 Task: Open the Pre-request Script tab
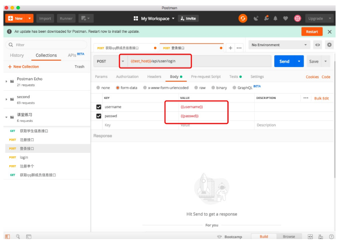point(206,76)
